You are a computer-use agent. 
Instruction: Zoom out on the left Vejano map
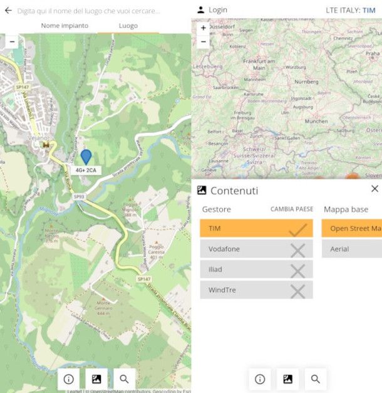(x=12, y=41)
